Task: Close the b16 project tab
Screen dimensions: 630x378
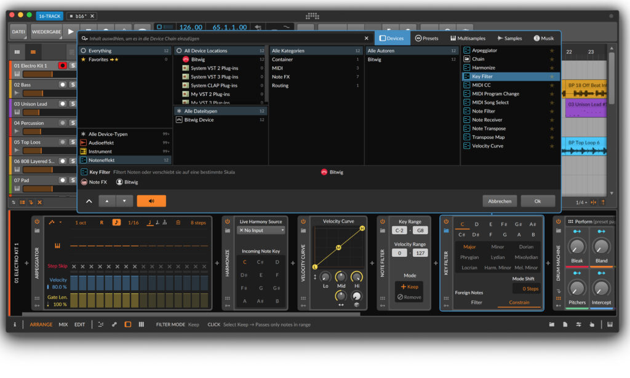Action: [x=92, y=16]
